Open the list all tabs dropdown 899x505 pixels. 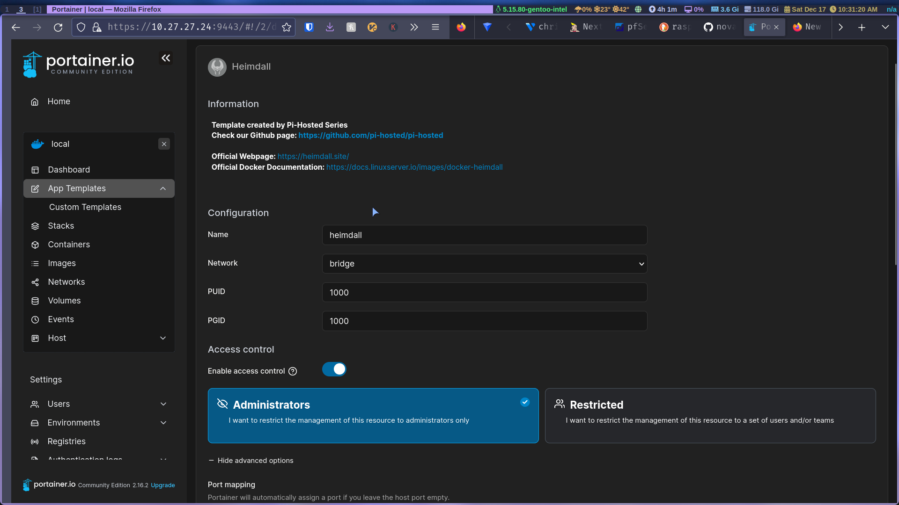[x=885, y=27]
